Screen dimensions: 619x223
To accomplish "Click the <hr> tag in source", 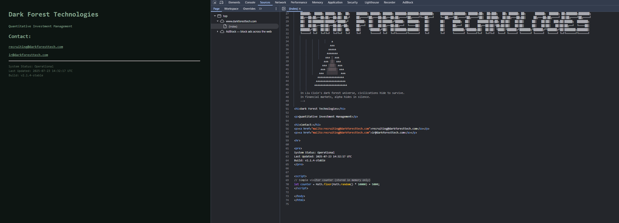I will 297,140.
